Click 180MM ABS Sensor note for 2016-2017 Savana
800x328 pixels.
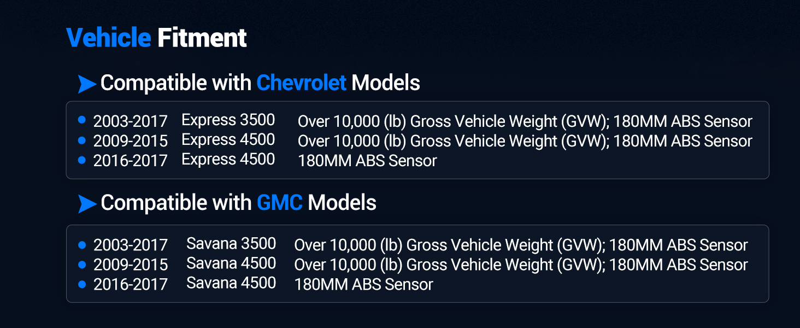(x=363, y=284)
